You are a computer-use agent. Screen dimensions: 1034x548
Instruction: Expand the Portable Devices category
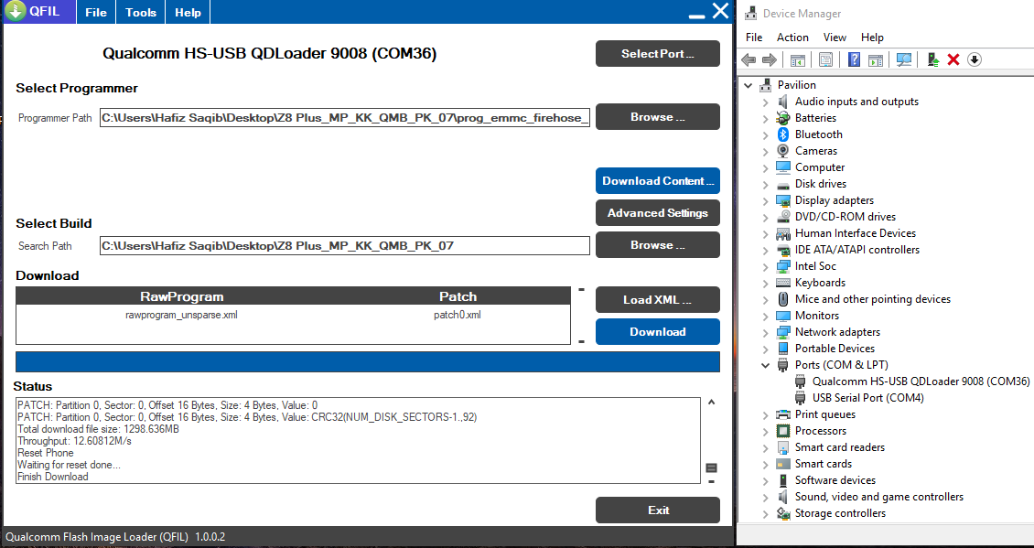[765, 349]
